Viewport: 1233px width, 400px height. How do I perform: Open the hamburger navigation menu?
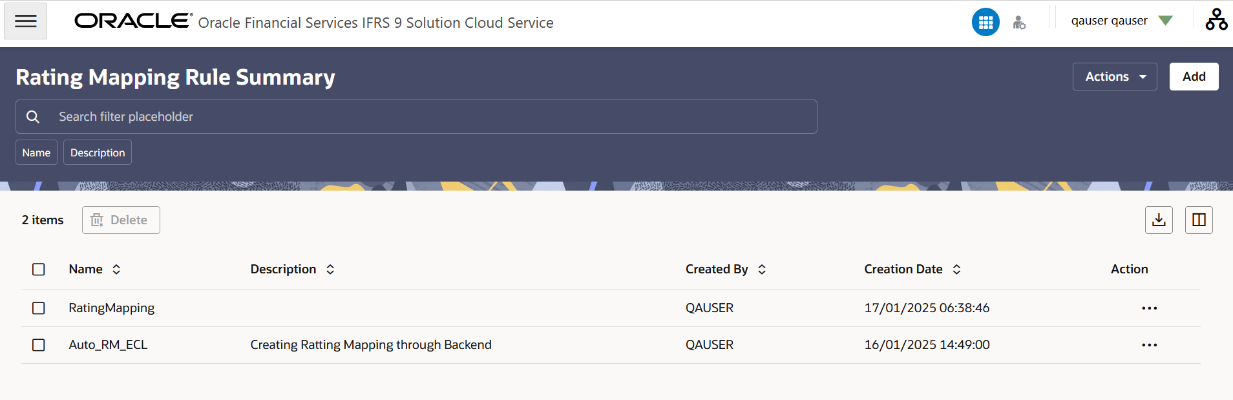tap(25, 21)
